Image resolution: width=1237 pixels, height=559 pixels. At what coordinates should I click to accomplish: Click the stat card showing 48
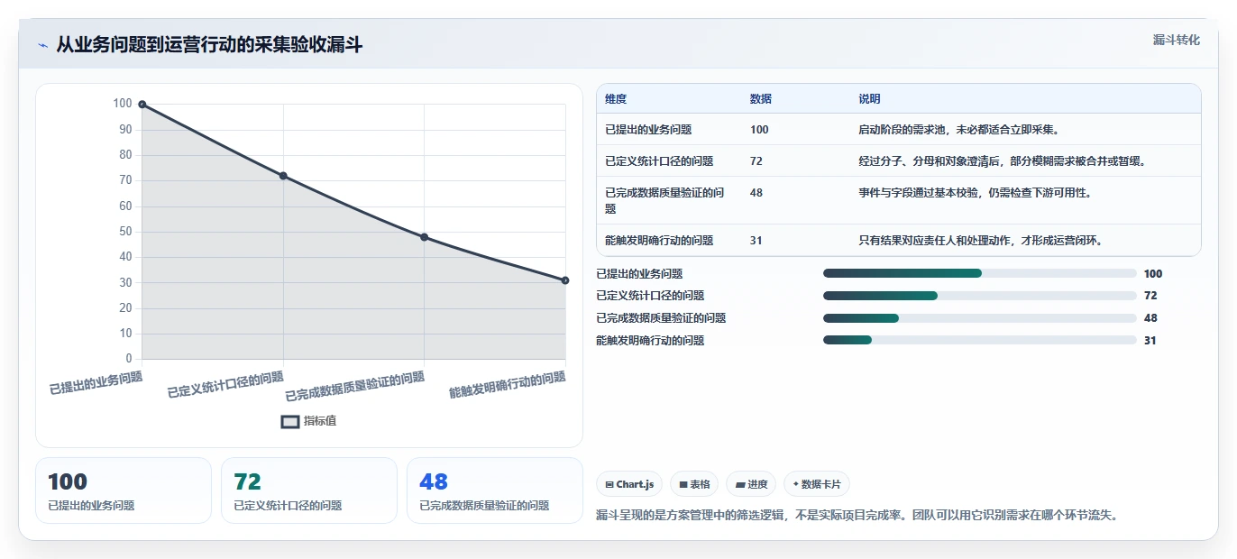[x=495, y=490]
